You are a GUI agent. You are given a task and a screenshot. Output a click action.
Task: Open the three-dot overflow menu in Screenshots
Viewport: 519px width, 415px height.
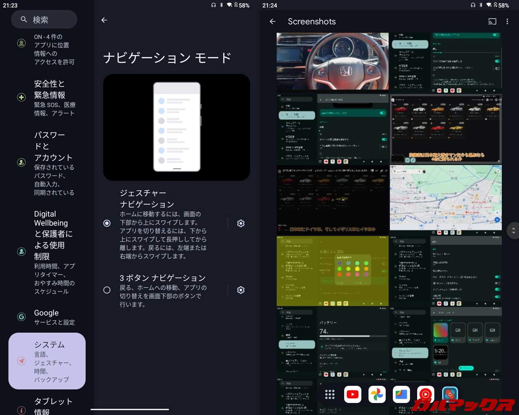[507, 21]
